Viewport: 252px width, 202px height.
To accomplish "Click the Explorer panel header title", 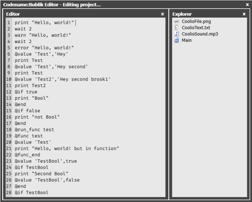I will 182,14.
